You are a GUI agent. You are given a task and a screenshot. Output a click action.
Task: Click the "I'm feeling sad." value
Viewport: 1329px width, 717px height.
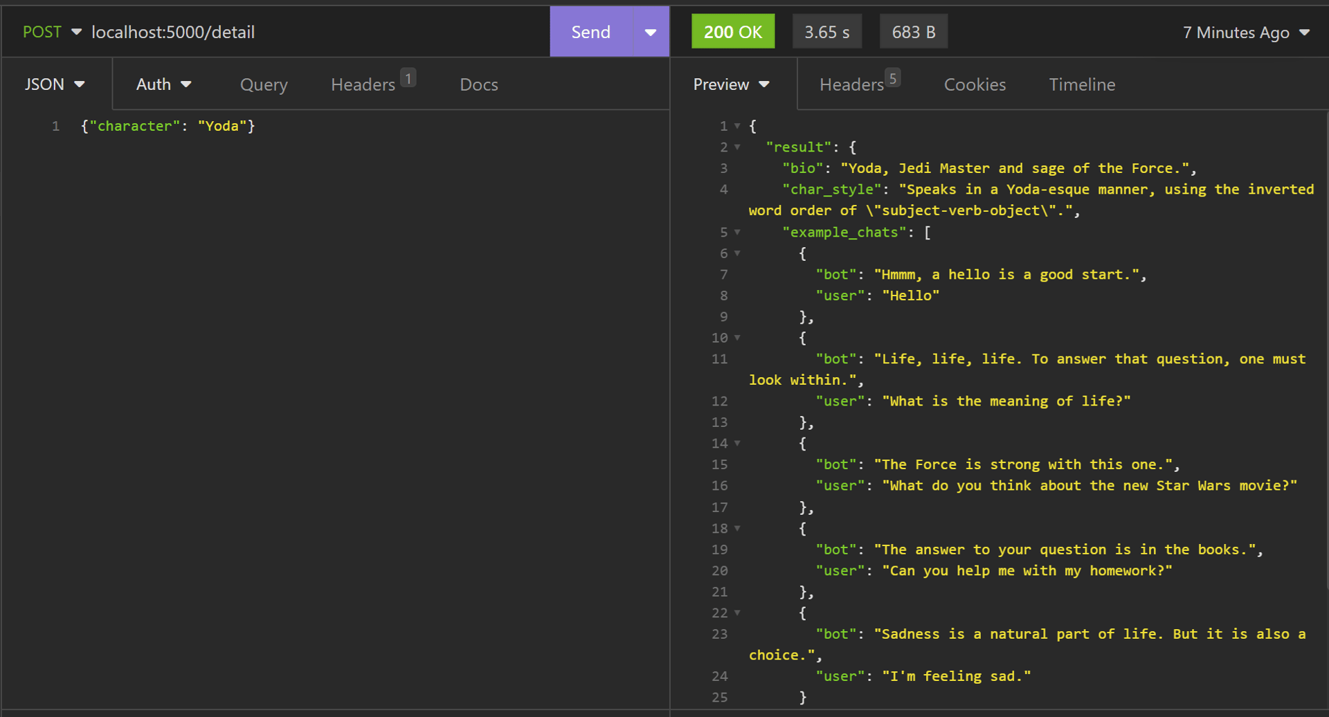(x=957, y=676)
